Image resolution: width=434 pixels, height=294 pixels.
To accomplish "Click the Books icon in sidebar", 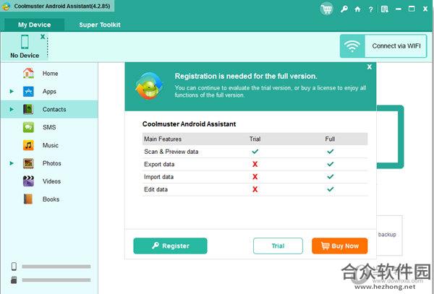I will [x=28, y=199].
